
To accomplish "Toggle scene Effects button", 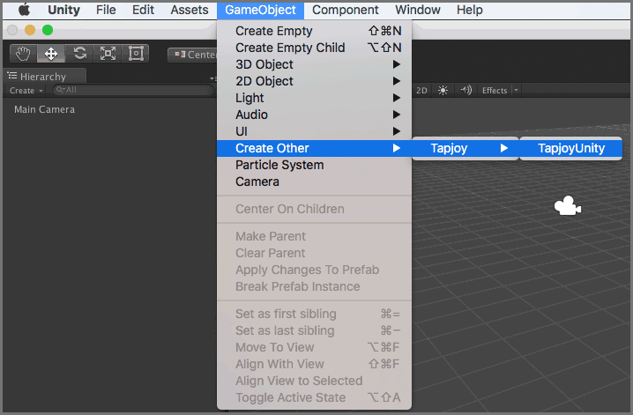I will [x=495, y=91].
